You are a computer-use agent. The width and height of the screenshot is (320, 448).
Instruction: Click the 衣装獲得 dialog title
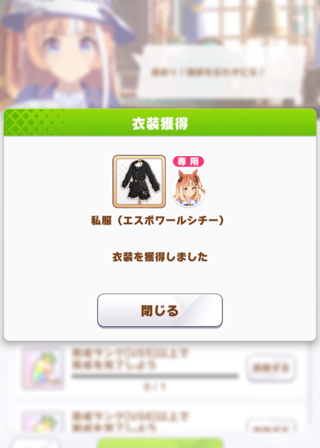(160, 123)
